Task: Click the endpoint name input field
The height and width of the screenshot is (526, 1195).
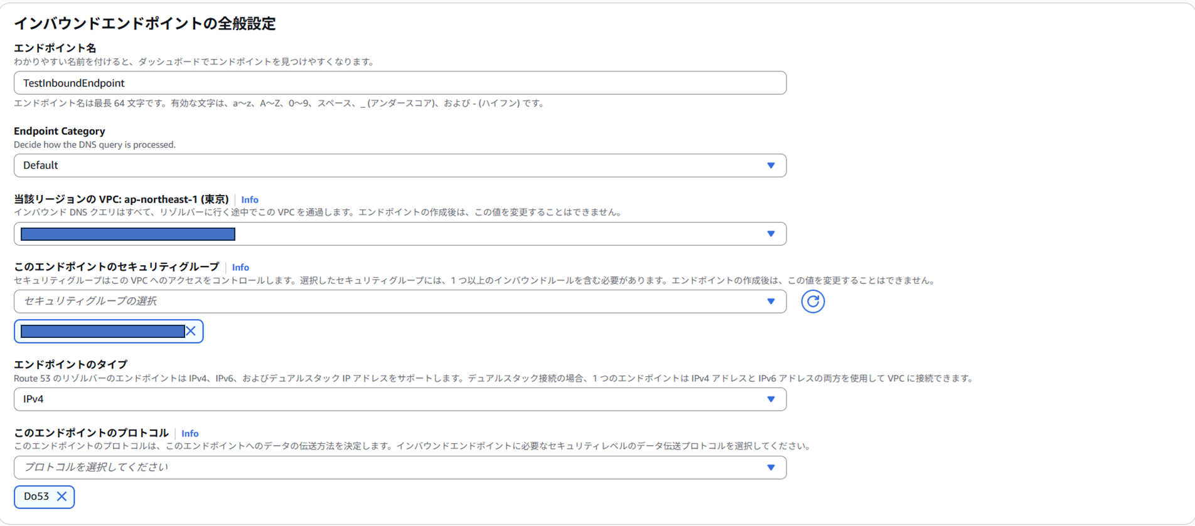Action: [400, 83]
